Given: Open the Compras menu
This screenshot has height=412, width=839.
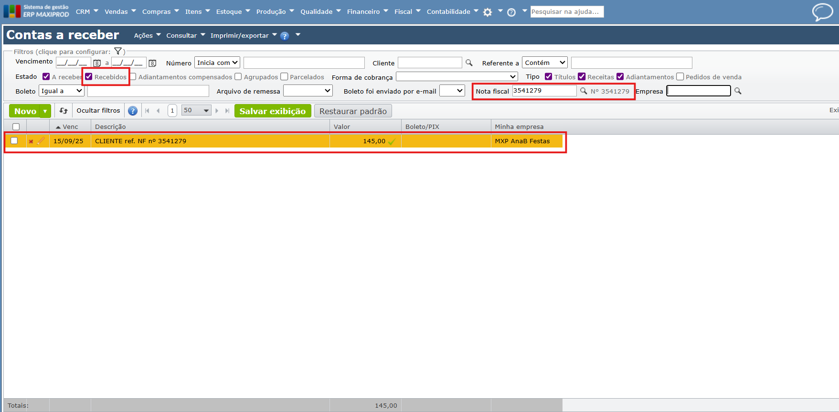Looking at the screenshot, I should point(160,11).
